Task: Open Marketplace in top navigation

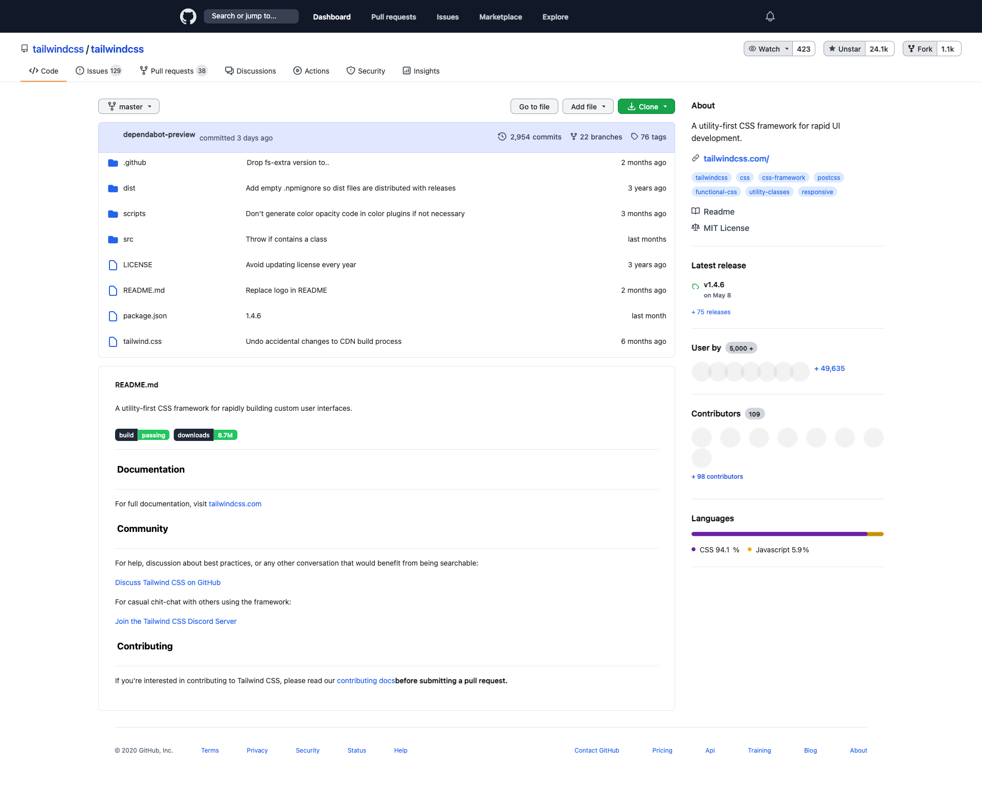Action: coord(501,17)
